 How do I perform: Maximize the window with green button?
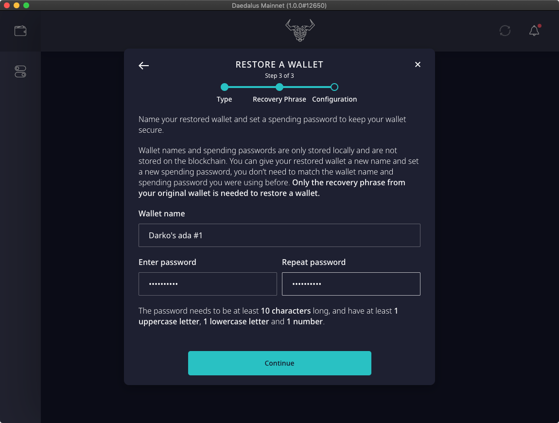point(26,5)
